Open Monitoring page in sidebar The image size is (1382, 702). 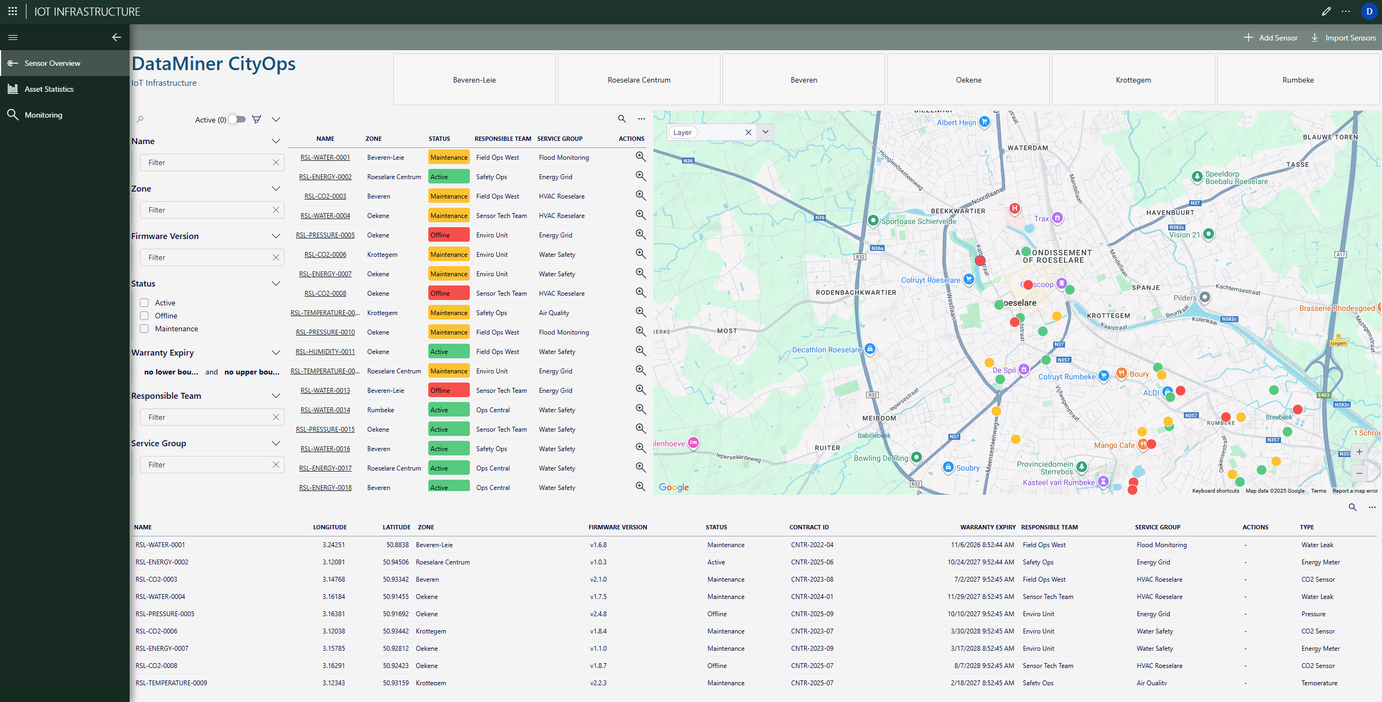(43, 115)
